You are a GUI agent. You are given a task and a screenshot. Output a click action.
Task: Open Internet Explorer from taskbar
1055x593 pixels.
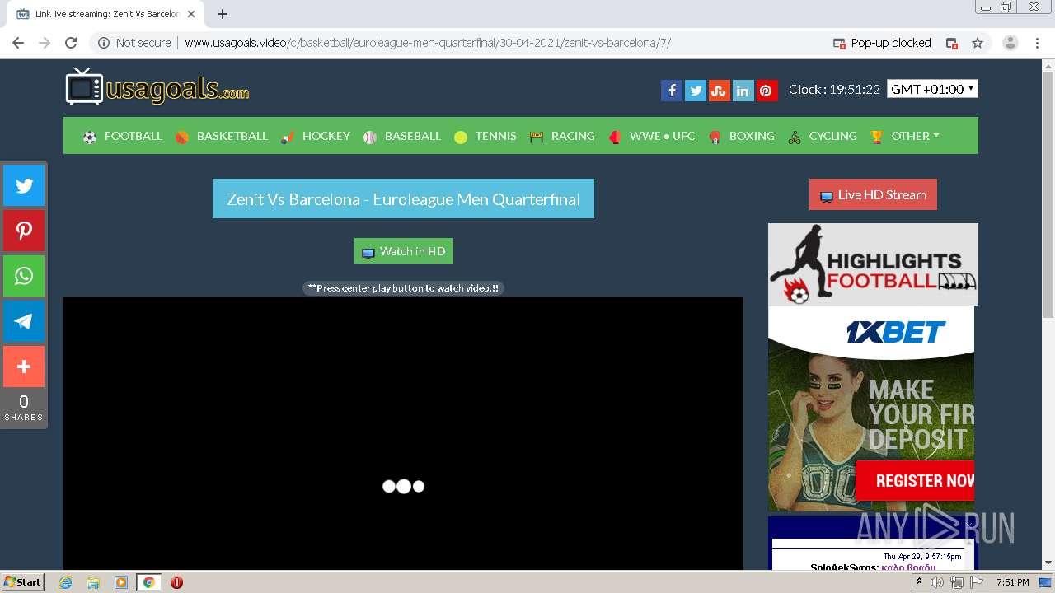point(66,582)
